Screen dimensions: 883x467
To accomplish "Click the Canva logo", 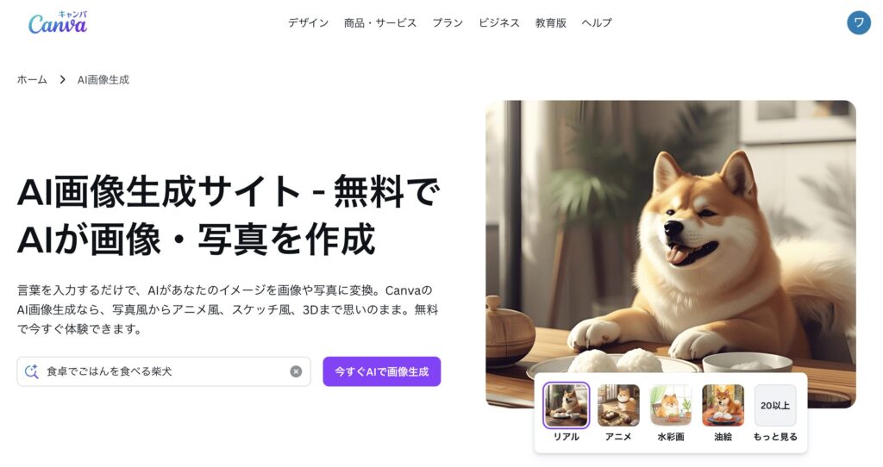I will coord(58,22).
